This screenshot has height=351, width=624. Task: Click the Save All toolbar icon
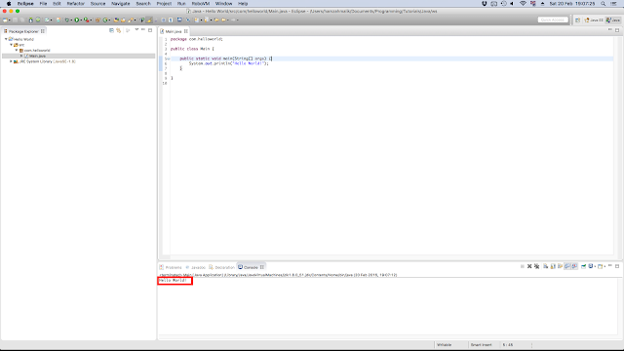[21, 19]
